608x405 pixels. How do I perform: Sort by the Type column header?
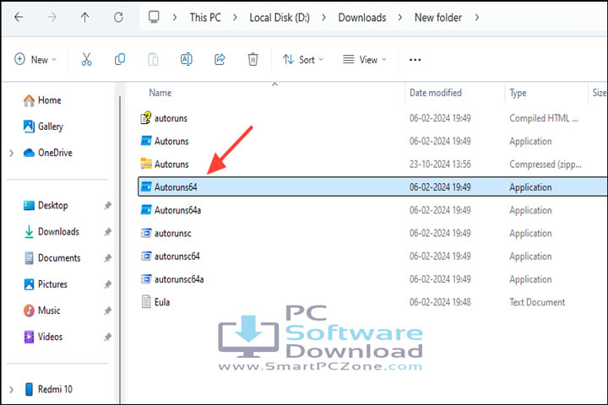pos(518,93)
